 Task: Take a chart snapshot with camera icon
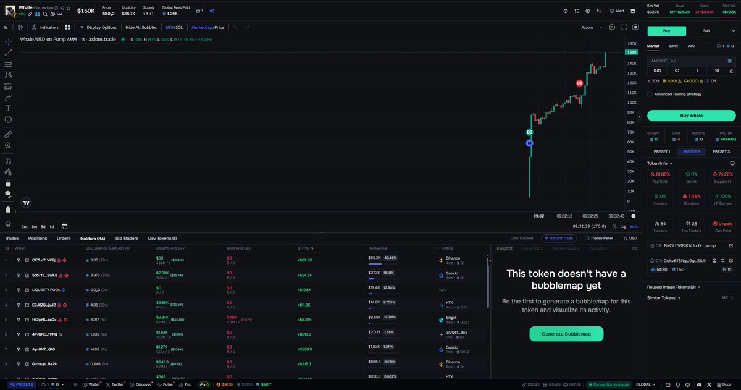pyautogui.click(x=635, y=27)
